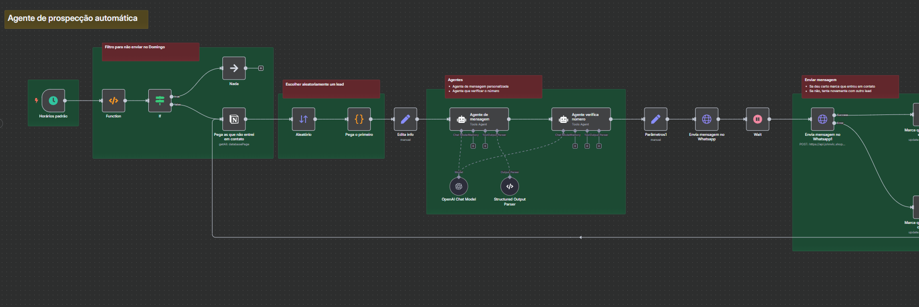919x307 pixels.
Task: Click the Enviar mensagem sticky note
Action: coord(850,87)
